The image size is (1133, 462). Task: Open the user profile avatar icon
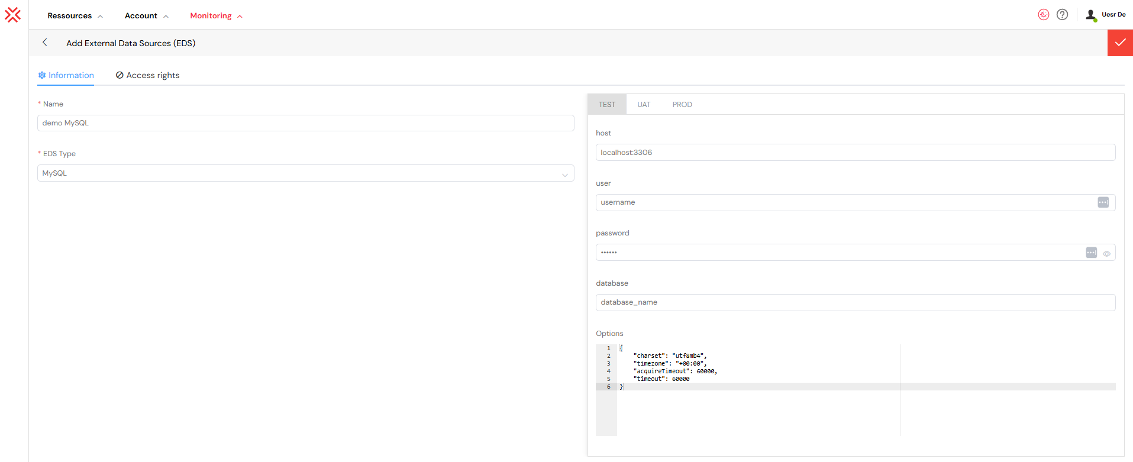(x=1092, y=15)
